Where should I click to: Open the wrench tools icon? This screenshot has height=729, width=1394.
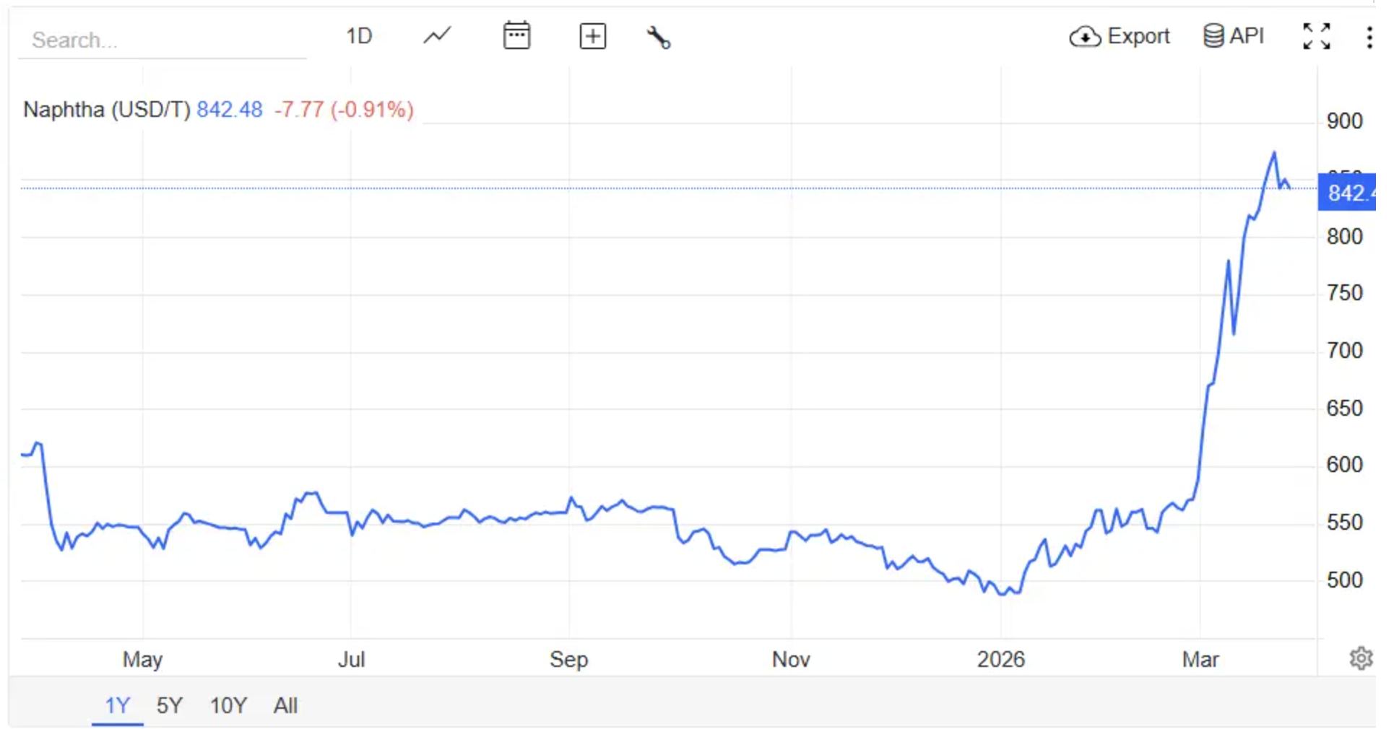(658, 38)
